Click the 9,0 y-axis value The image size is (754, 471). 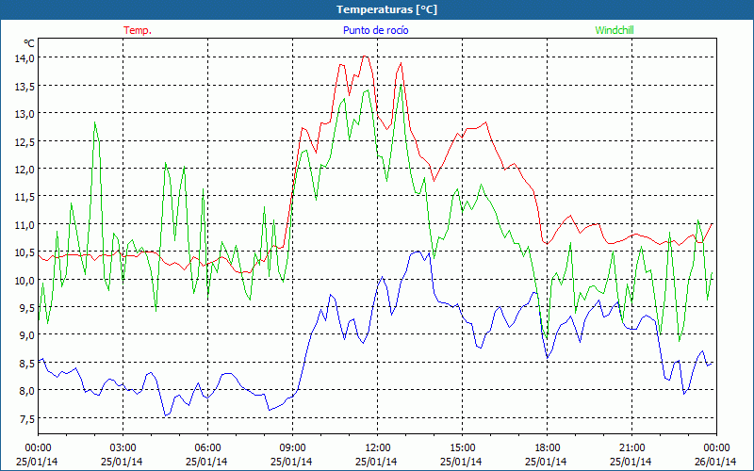coord(27,335)
